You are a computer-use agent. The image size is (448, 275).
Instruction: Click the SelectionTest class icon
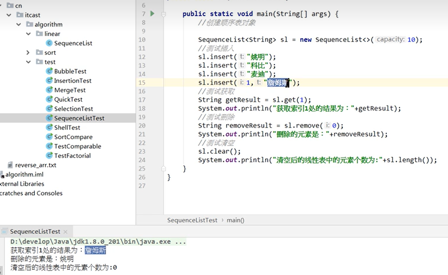[49, 109]
